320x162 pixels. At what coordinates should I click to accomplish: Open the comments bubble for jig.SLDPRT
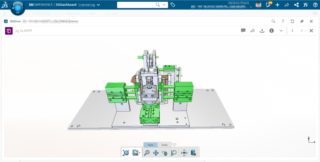243,31
